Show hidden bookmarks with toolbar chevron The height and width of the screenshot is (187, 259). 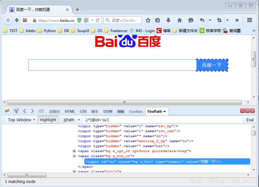click(254, 31)
